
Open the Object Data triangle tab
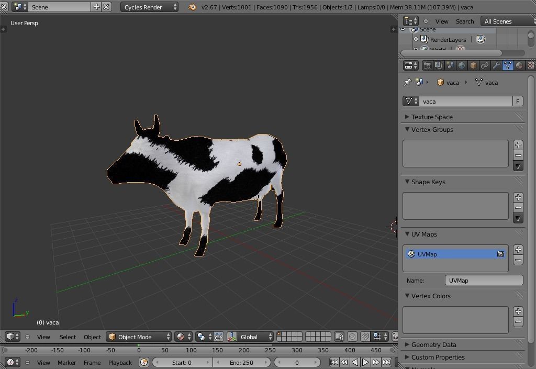(508, 65)
